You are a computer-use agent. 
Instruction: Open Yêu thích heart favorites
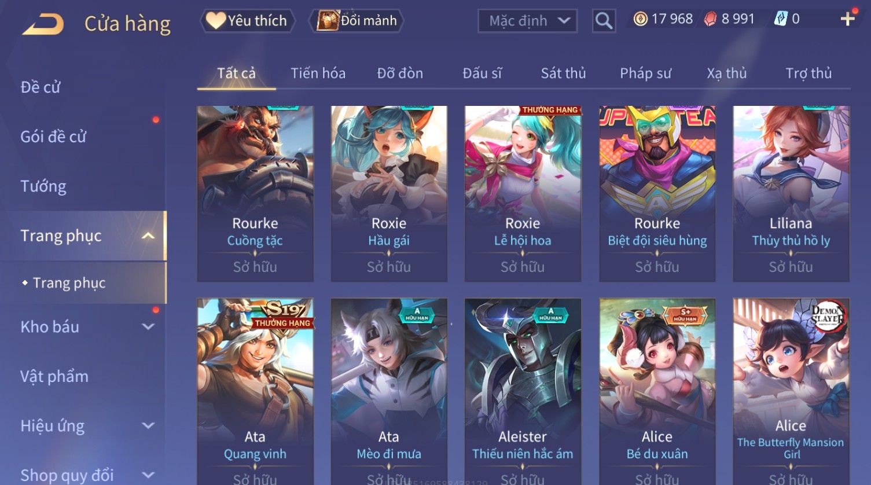click(247, 21)
